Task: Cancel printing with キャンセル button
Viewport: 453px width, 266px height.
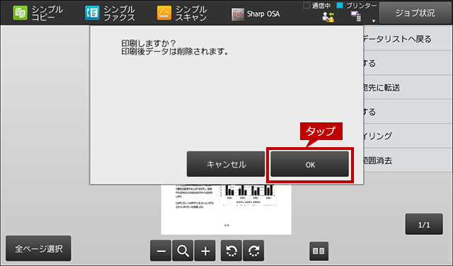Action: (x=226, y=164)
